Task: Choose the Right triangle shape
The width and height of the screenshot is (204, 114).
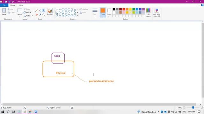Action: (57, 12)
